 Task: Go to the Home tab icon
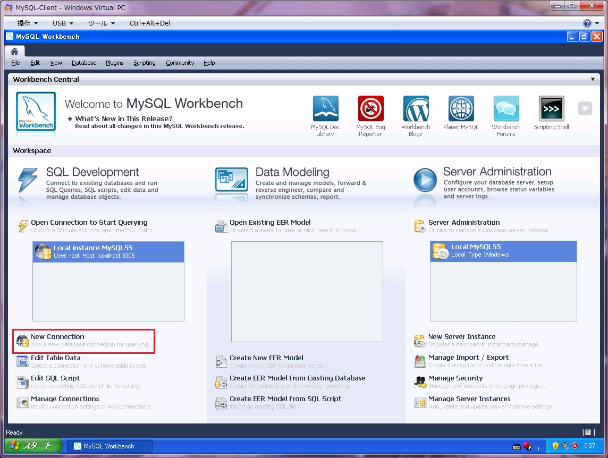pyautogui.click(x=14, y=52)
